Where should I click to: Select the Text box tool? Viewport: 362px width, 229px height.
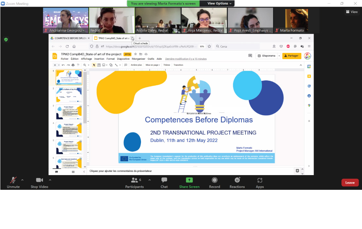click(x=99, y=65)
